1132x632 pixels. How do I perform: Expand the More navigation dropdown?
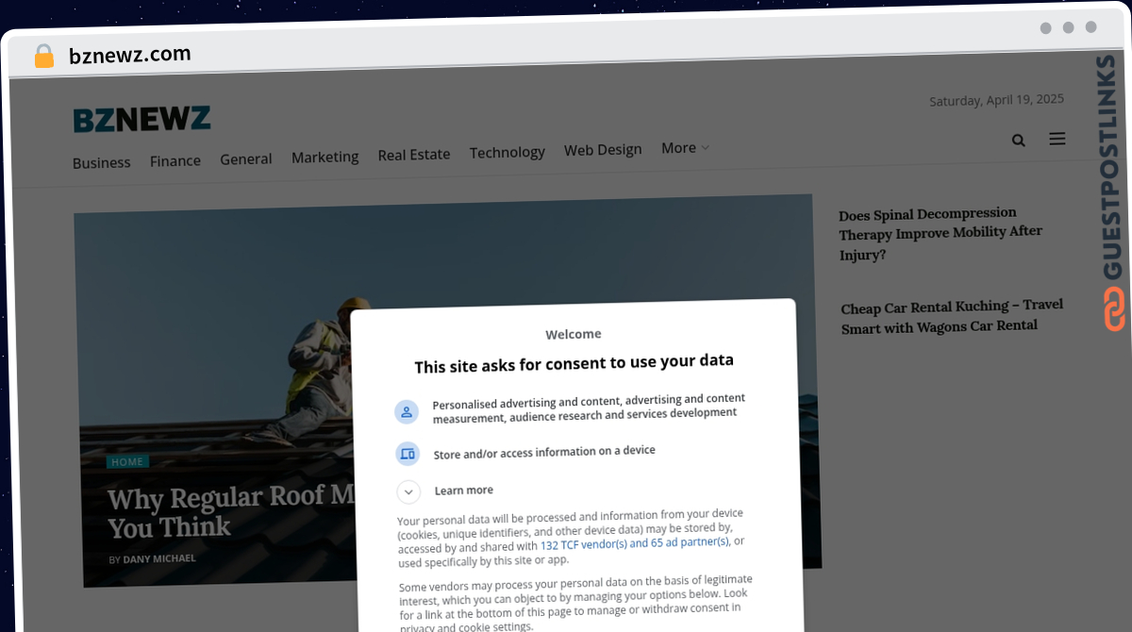pyautogui.click(x=685, y=148)
